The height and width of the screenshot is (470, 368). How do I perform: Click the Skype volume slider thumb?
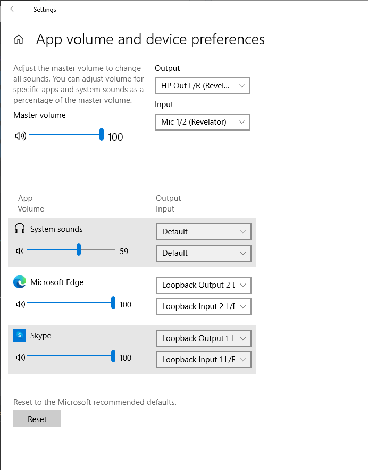click(113, 355)
